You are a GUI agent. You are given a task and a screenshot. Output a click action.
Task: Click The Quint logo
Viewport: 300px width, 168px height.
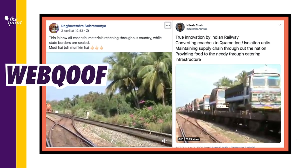point(13,20)
